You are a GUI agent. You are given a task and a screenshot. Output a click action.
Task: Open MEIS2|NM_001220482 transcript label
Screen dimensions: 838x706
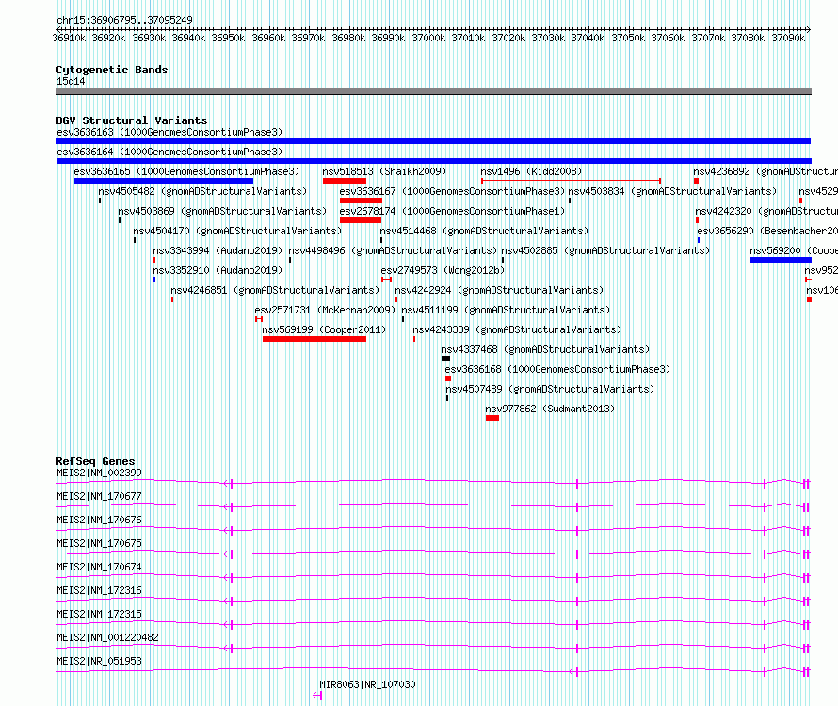(108, 637)
